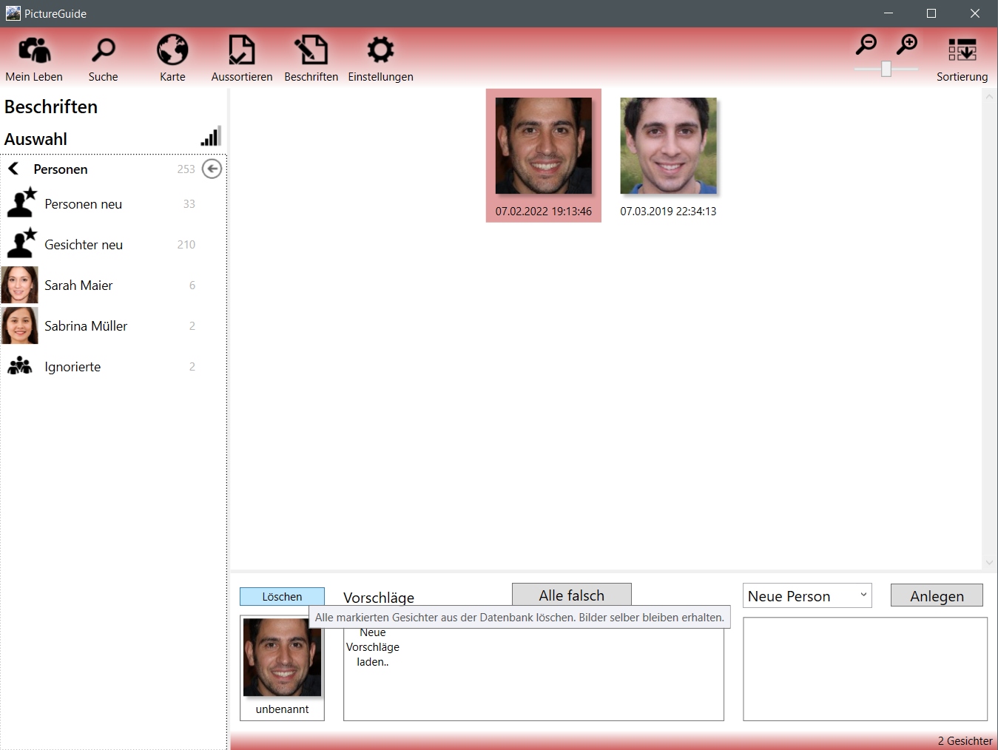Screen dimensions: 998x750
Task: Click the Ignorierte group icon
Action: pos(20,365)
